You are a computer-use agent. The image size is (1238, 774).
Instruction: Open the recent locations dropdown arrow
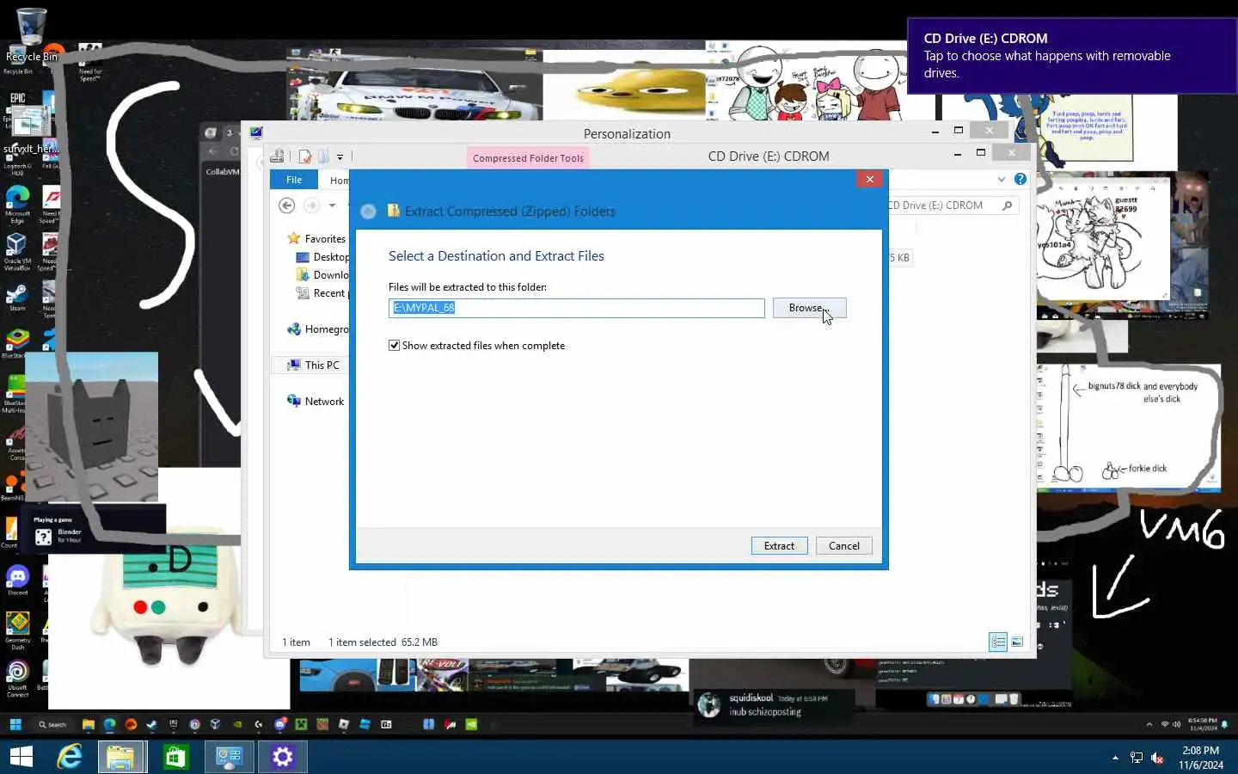332,206
